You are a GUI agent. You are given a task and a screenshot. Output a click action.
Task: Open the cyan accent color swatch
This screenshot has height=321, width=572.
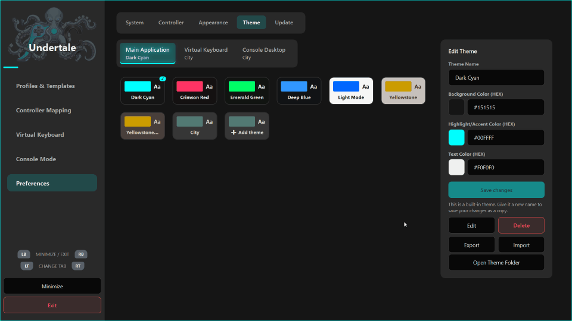coord(456,137)
